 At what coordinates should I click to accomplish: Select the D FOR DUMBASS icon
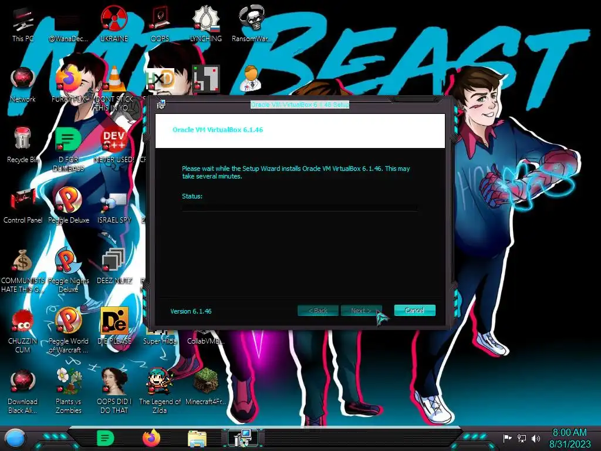point(68,150)
